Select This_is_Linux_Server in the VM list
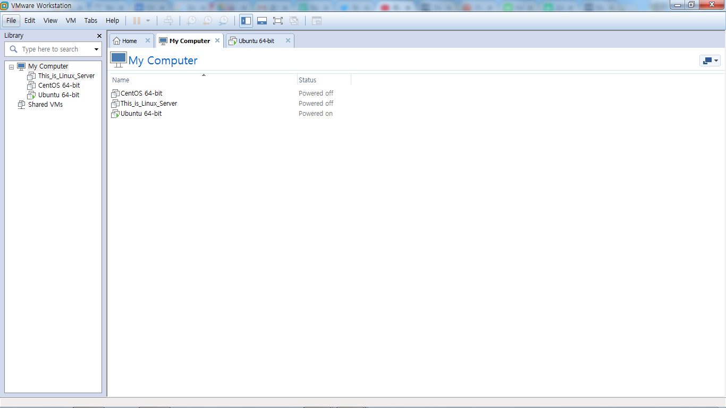The image size is (726, 408). click(149, 104)
